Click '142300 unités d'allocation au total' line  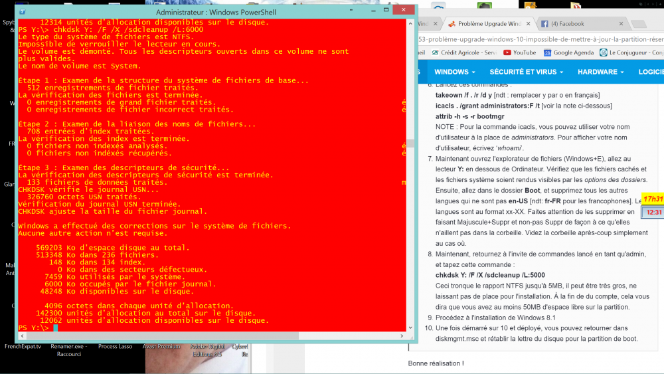tap(145, 314)
